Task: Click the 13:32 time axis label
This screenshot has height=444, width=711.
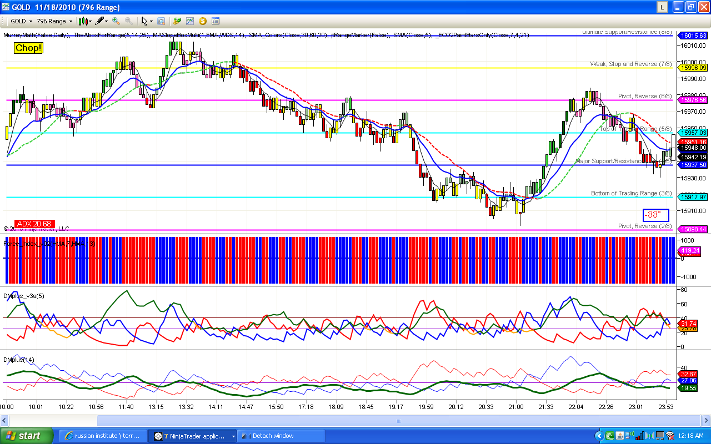Action: [x=186, y=407]
